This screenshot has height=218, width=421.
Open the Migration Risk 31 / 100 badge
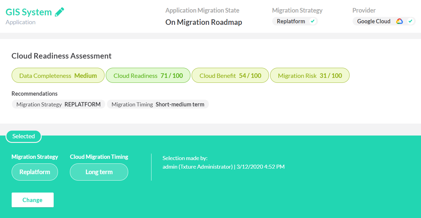pyautogui.click(x=310, y=75)
